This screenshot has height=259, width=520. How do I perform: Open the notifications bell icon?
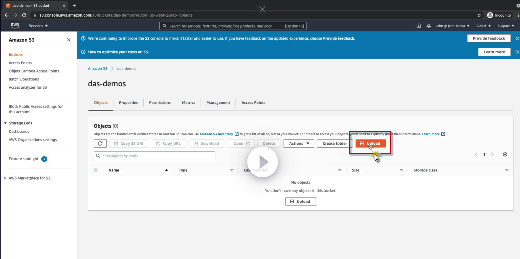coord(428,26)
